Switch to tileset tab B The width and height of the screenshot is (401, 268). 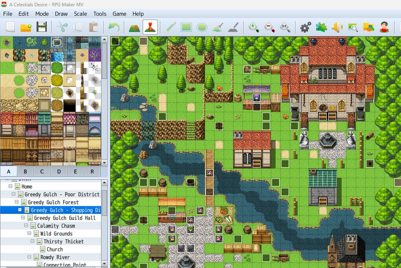pyautogui.click(x=26, y=171)
